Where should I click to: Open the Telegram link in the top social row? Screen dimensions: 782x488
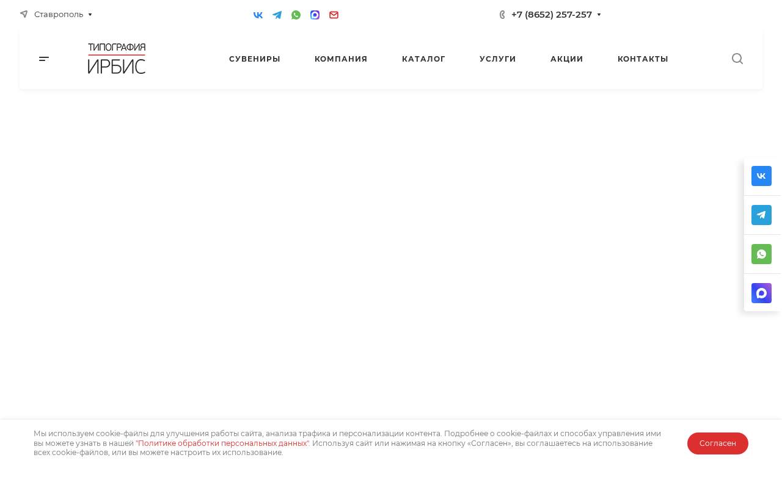(x=277, y=15)
